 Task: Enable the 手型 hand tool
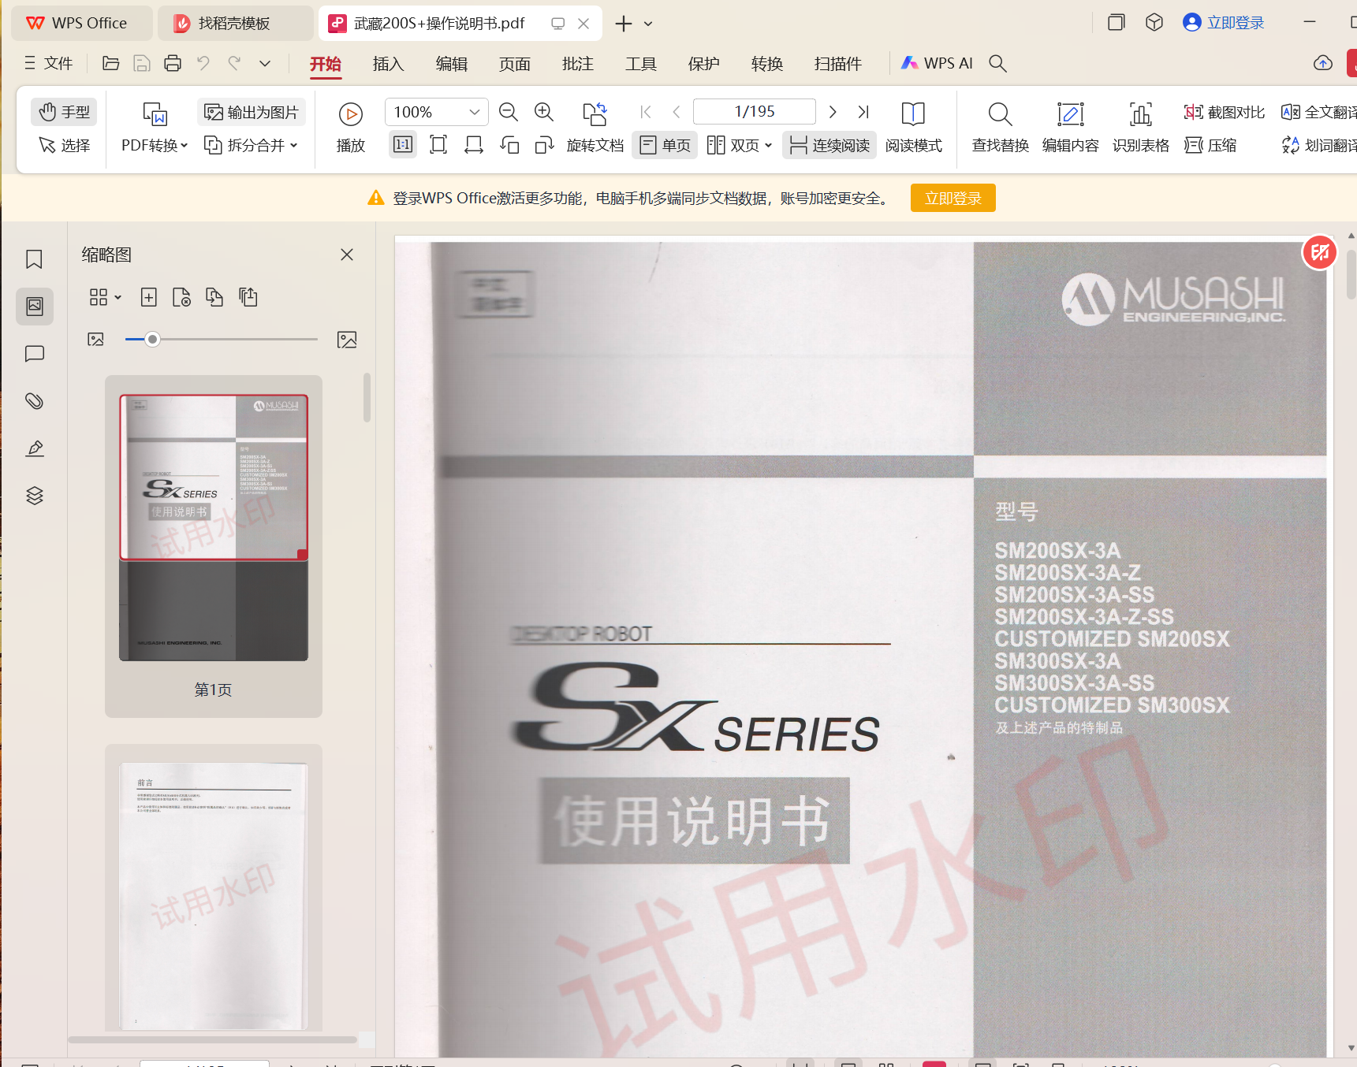point(64,112)
